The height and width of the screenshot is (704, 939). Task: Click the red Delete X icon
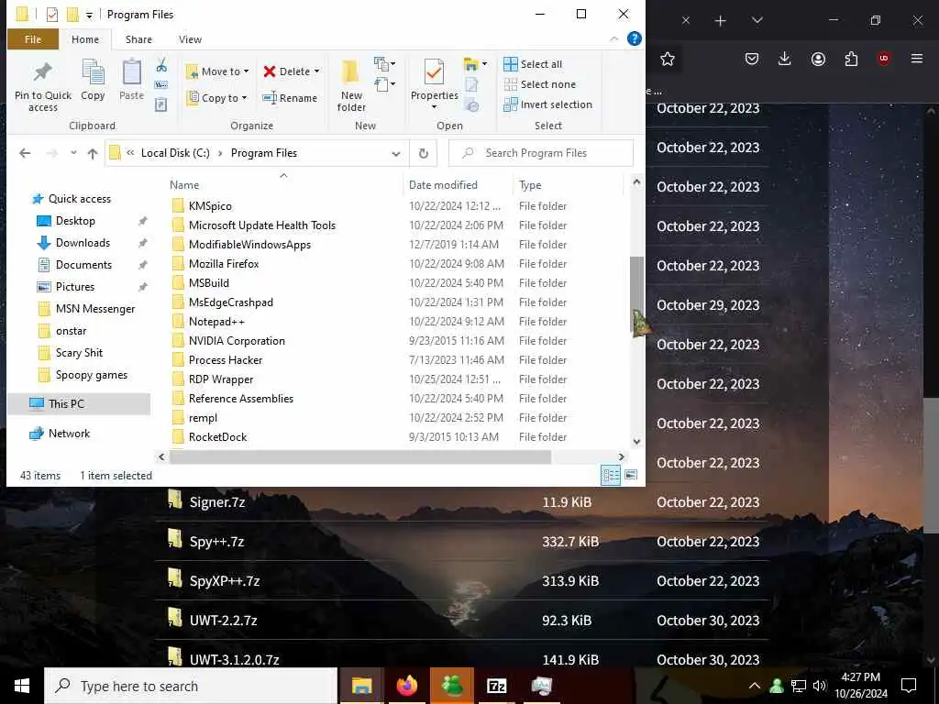point(270,71)
